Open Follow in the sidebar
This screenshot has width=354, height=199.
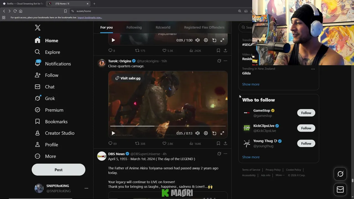click(x=46, y=75)
